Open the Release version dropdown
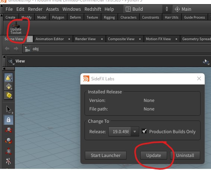 pos(135,132)
